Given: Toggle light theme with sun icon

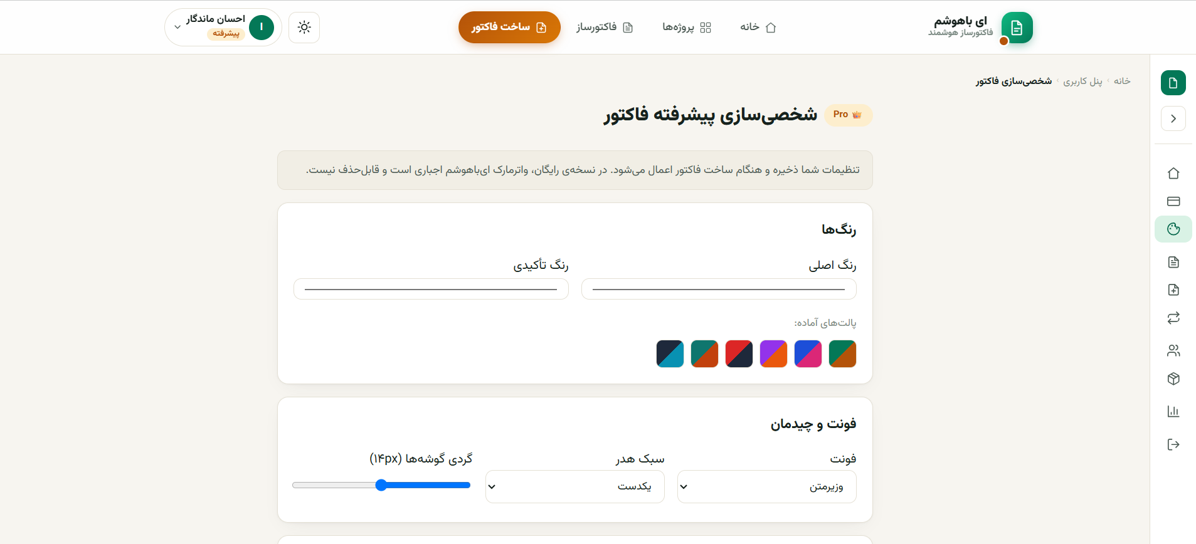Looking at the screenshot, I should (304, 28).
